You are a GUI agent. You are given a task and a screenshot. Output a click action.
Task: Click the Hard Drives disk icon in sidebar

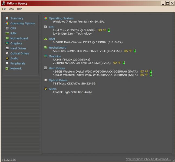pos(7,48)
